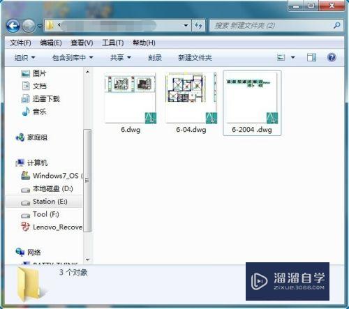This screenshot has width=349, height=309.
Task: Click the greyed Forward navigation arrow
Action: (29, 26)
